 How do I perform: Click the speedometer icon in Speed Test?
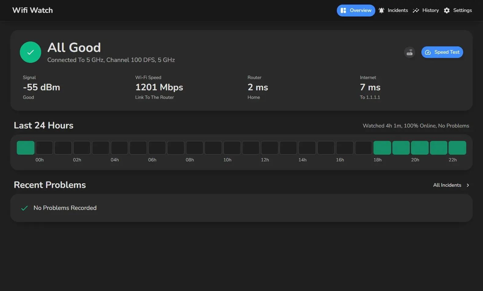(x=428, y=52)
